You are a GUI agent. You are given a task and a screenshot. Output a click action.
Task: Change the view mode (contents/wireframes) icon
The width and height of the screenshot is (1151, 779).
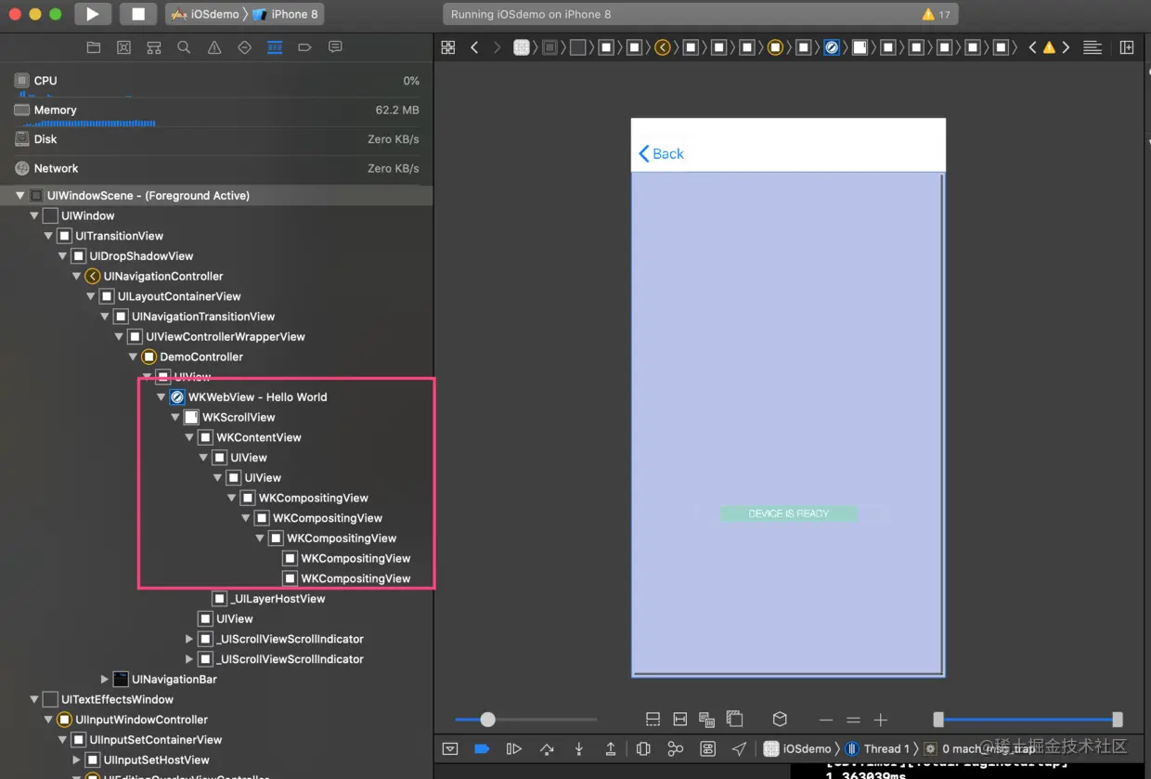[706, 720]
